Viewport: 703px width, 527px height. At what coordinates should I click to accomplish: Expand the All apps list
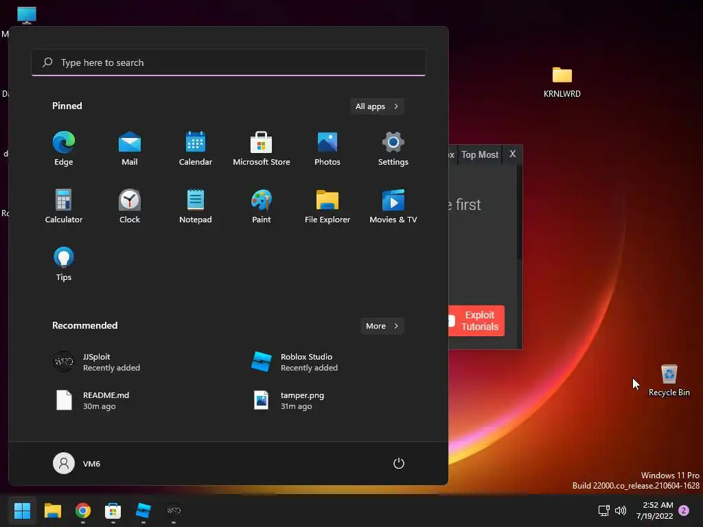point(377,106)
